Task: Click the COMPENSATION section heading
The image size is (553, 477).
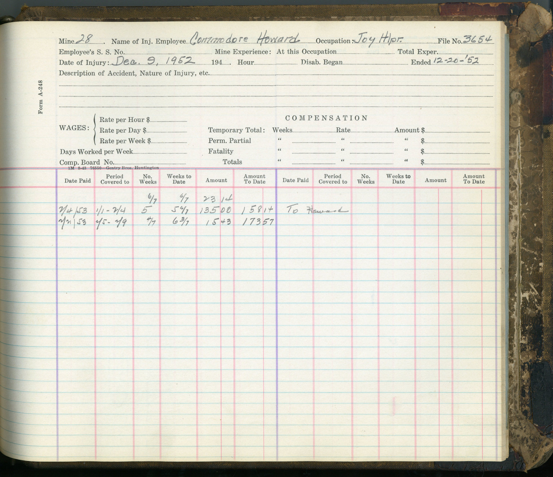Action: point(326,118)
